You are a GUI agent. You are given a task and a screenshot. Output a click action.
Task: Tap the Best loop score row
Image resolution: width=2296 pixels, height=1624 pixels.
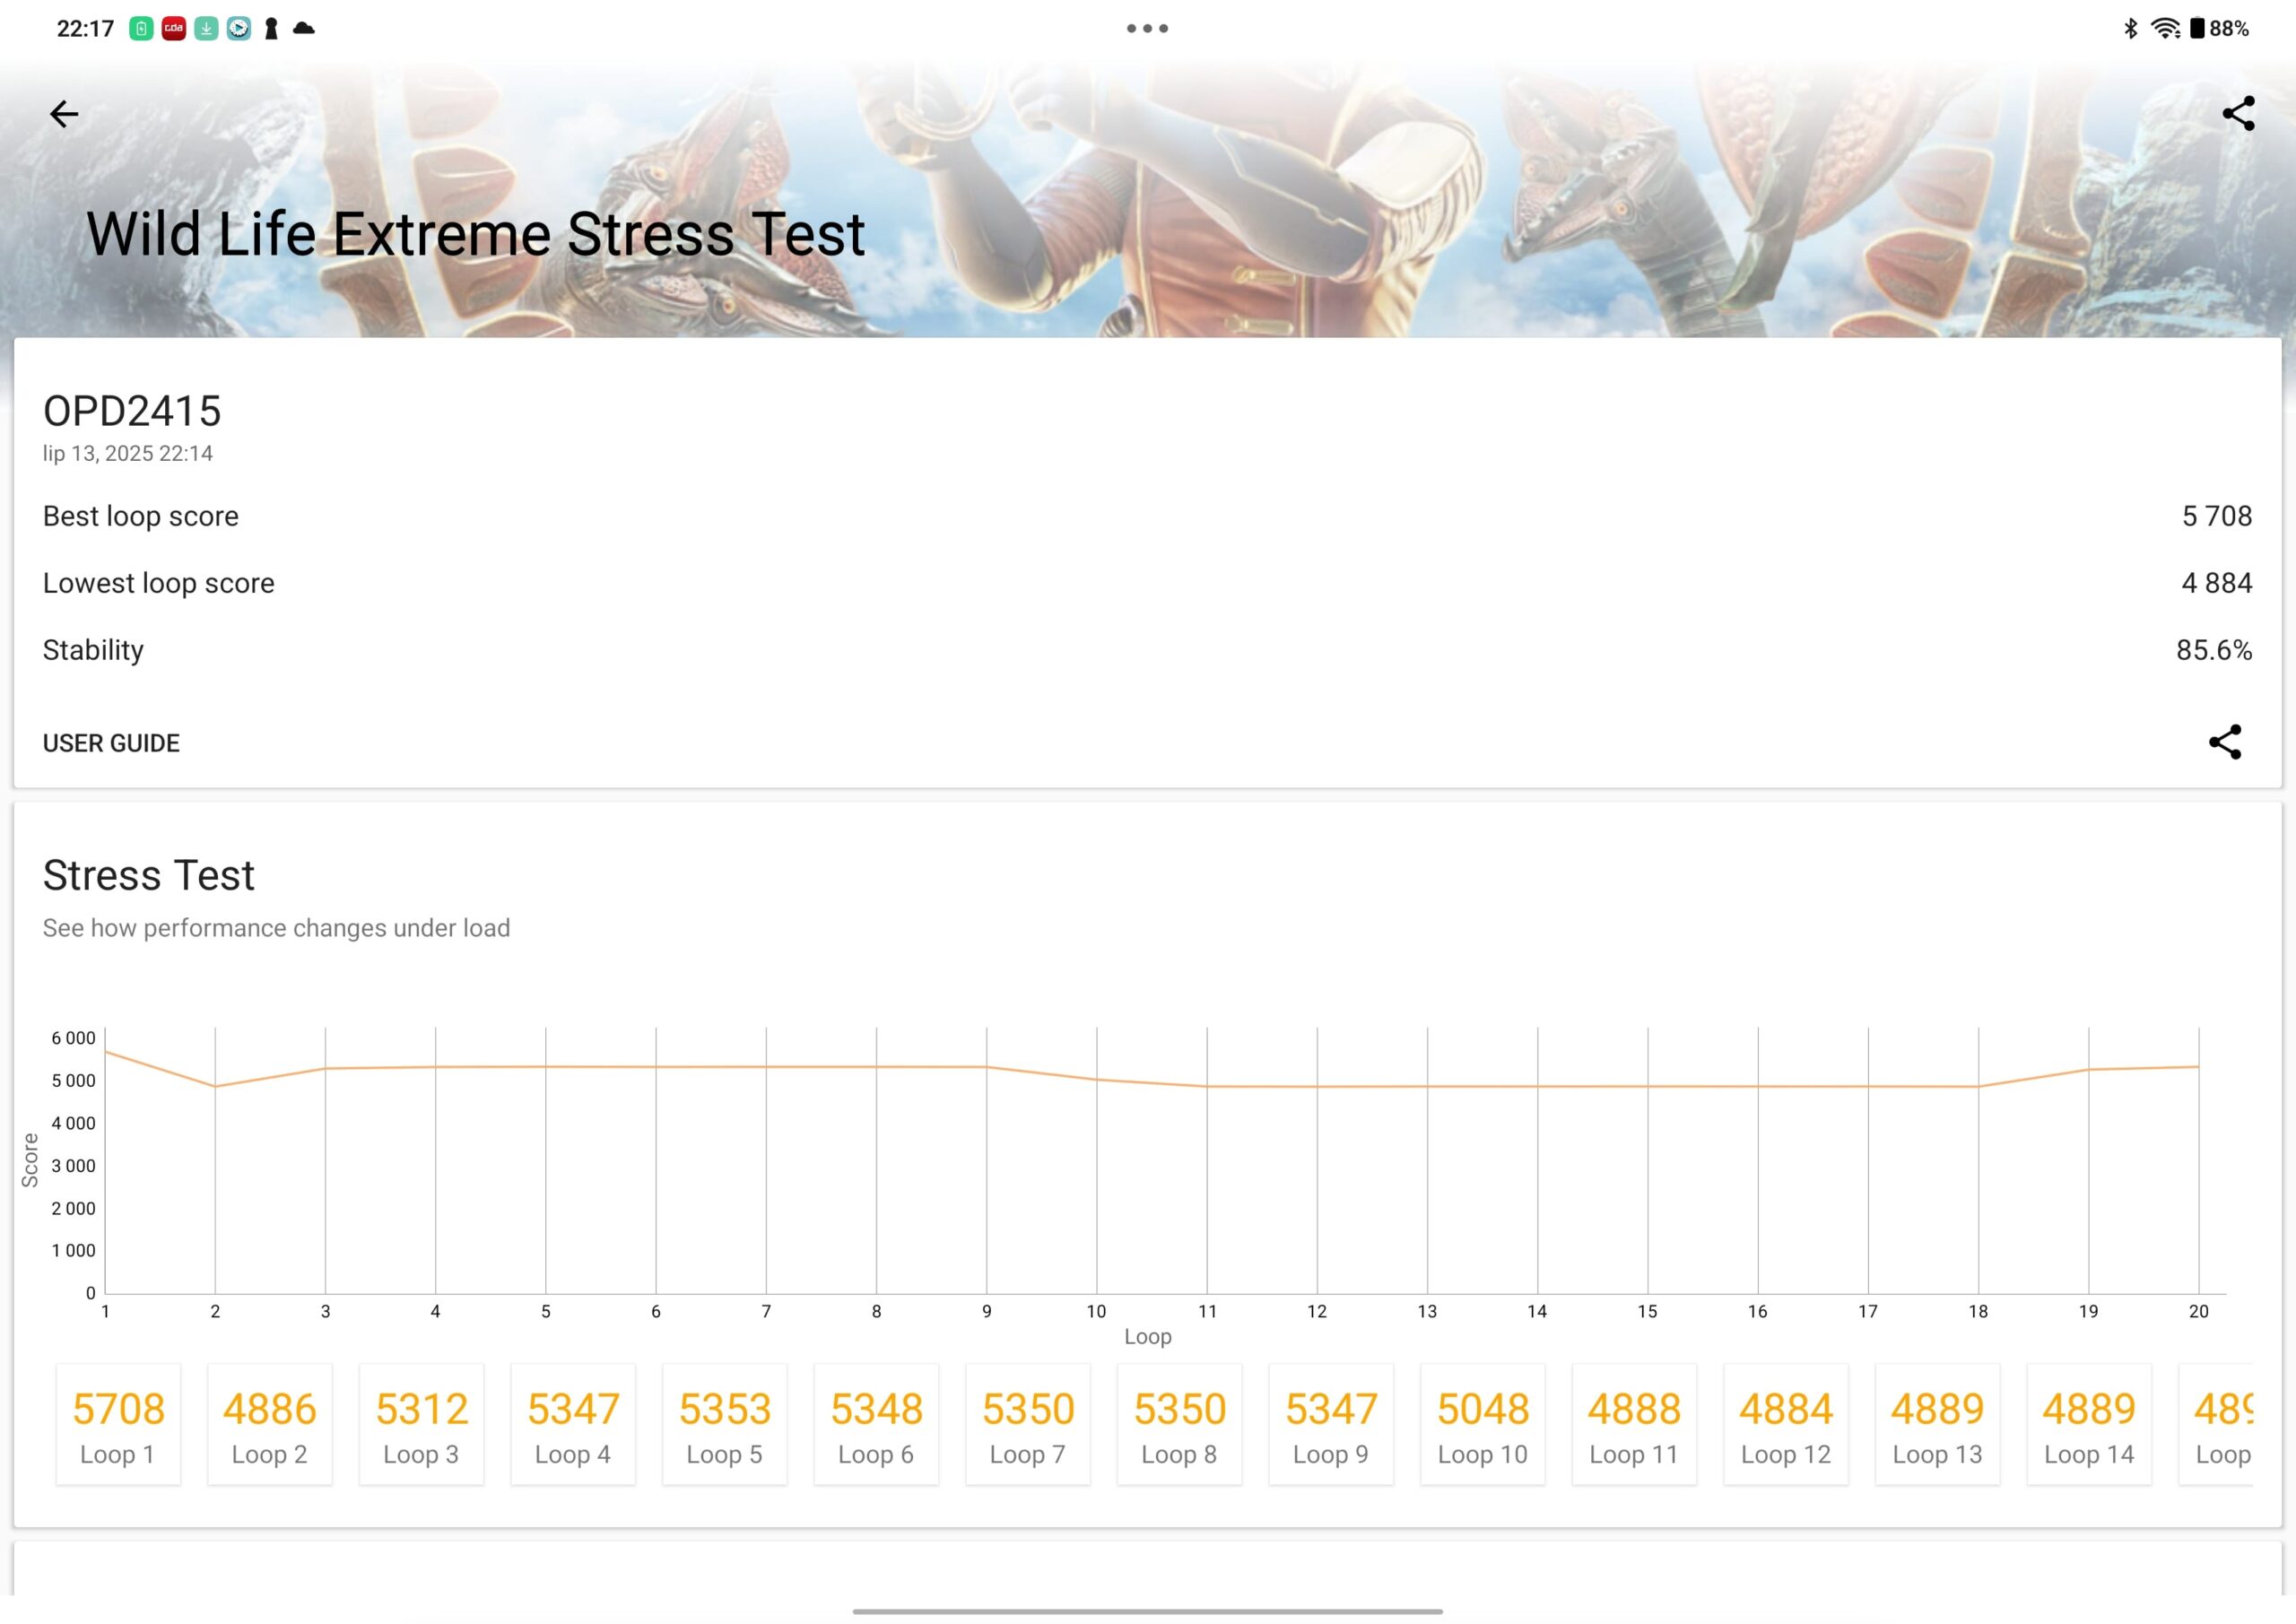[x=1147, y=516]
